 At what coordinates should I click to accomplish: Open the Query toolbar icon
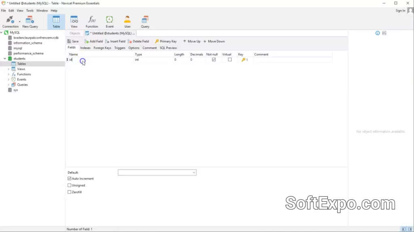coord(145,22)
